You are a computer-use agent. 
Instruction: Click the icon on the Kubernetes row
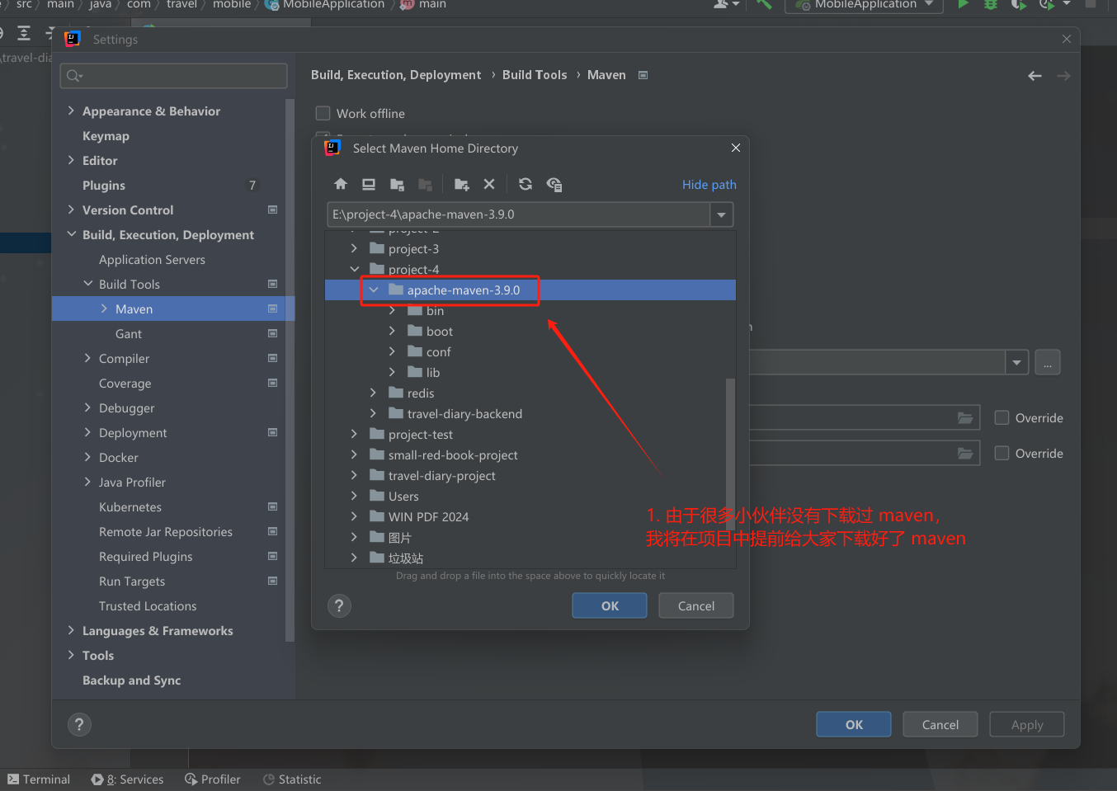(272, 506)
